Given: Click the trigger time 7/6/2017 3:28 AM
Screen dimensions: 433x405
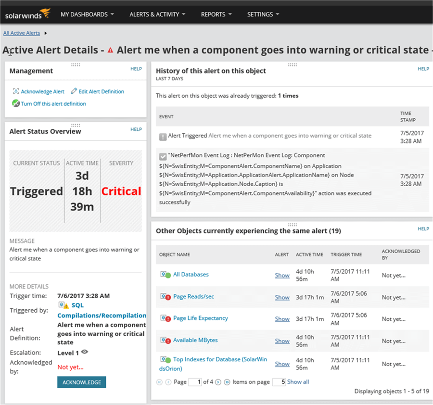Looking at the screenshot, I should coord(83,296).
